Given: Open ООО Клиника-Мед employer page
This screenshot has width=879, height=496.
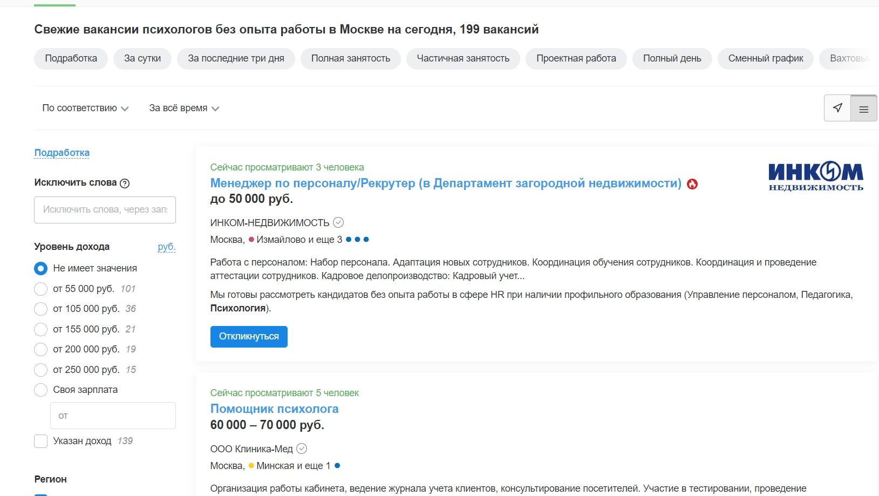Looking at the screenshot, I should click(251, 449).
